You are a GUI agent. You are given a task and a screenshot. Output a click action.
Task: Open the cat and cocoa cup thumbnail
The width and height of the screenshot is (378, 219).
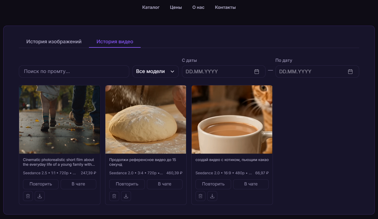[232, 120]
